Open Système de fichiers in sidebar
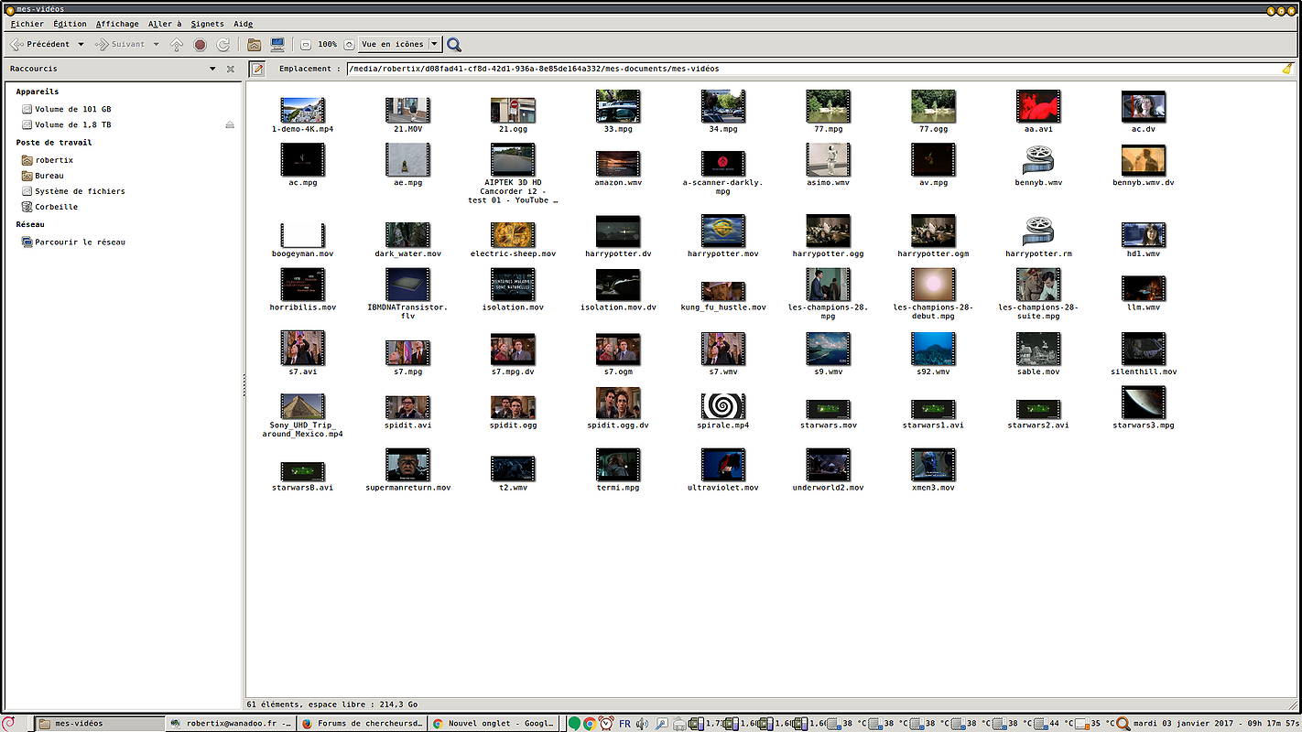 (72, 191)
